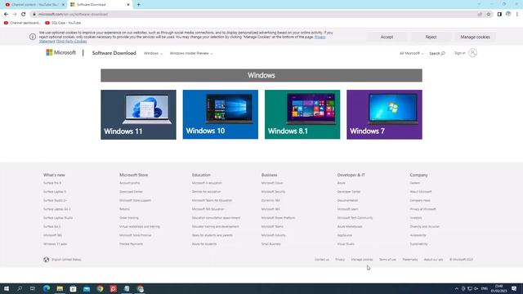Open About Microsoft footer link
523x294 pixels.
coord(421,192)
